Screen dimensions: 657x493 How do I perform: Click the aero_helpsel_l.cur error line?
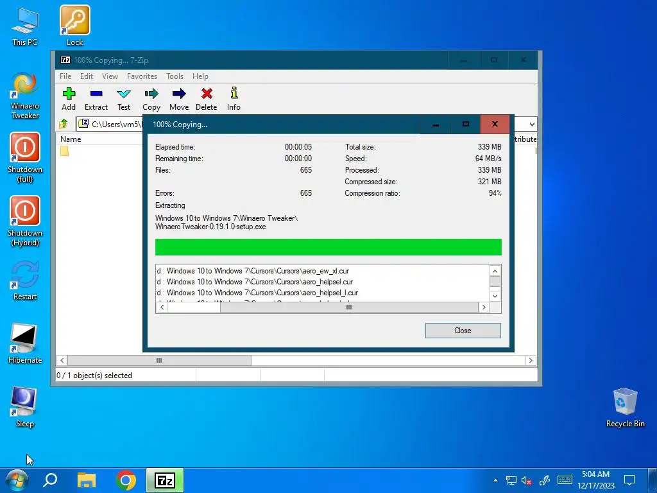257,293
